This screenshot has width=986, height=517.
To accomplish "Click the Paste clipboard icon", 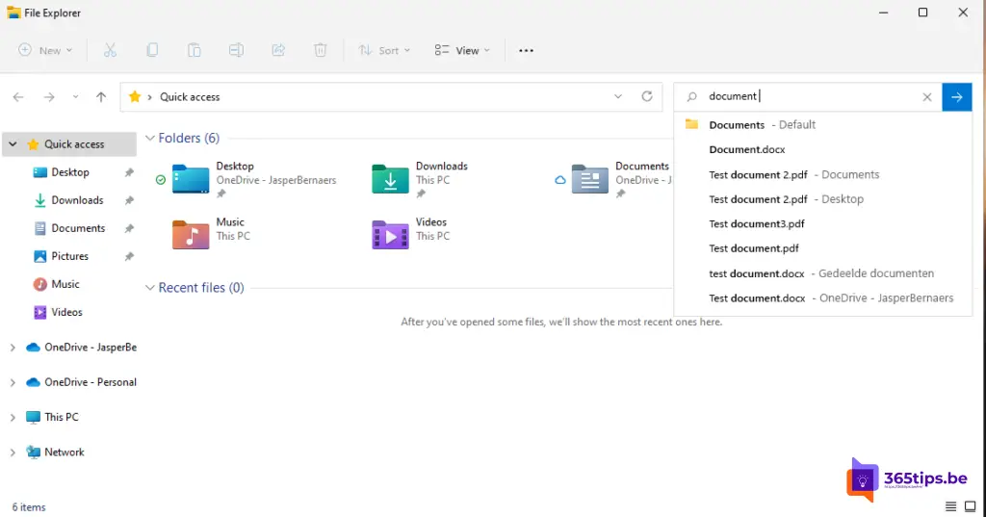I will (x=195, y=50).
